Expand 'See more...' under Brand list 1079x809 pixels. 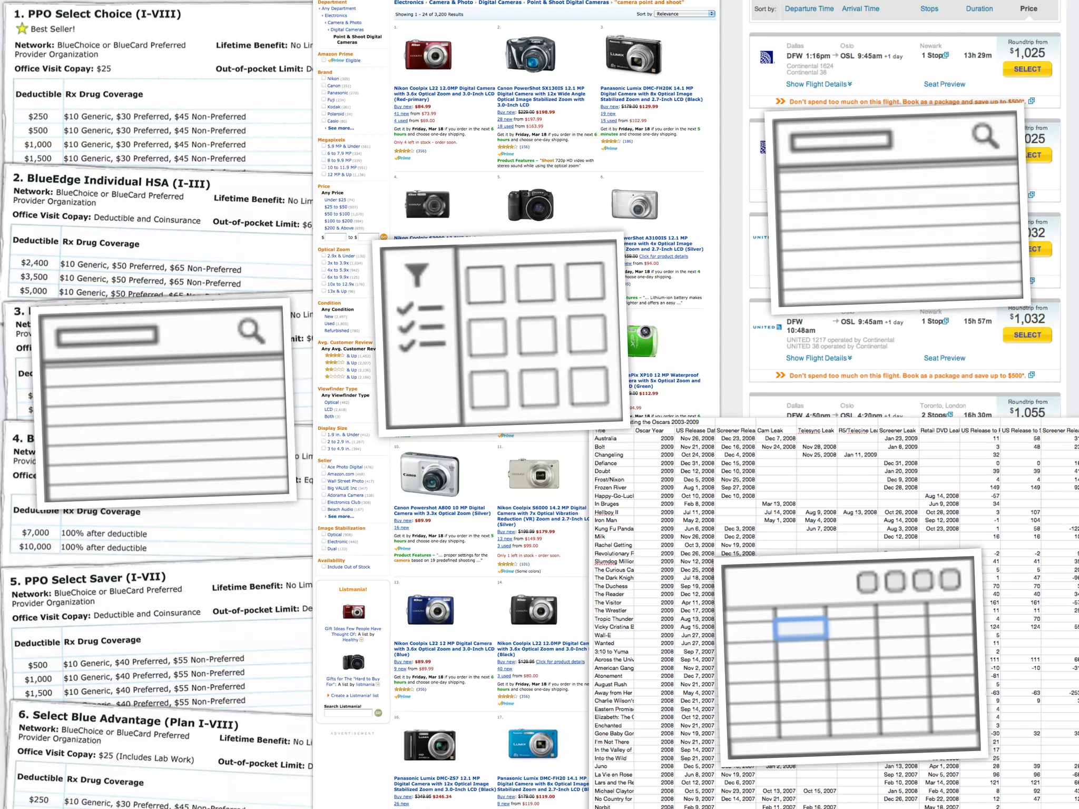point(340,128)
